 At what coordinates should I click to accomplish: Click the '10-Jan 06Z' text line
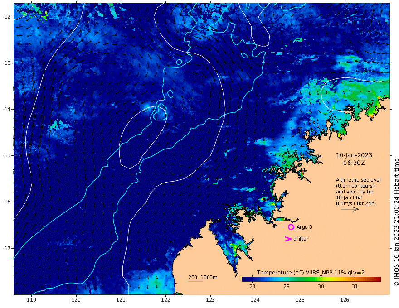349,197
